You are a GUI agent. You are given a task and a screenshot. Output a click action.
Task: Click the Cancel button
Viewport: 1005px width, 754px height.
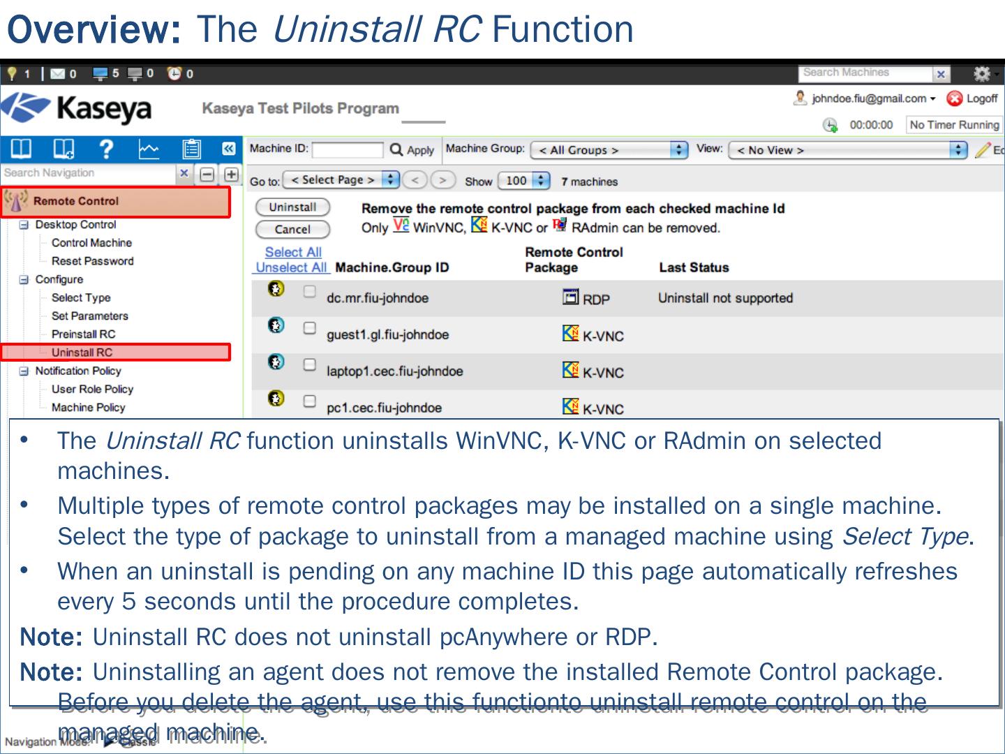pyautogui.click(x=292, y=229)
